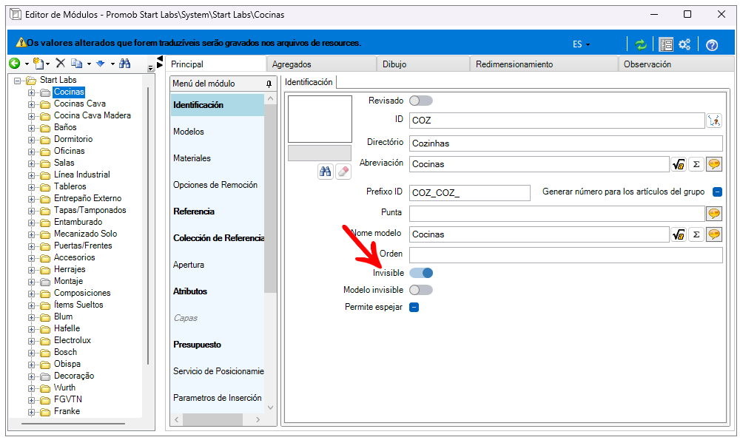740x440 pixels.
Task: Turn off the Invisible toggle
Action: click(421, 273)
